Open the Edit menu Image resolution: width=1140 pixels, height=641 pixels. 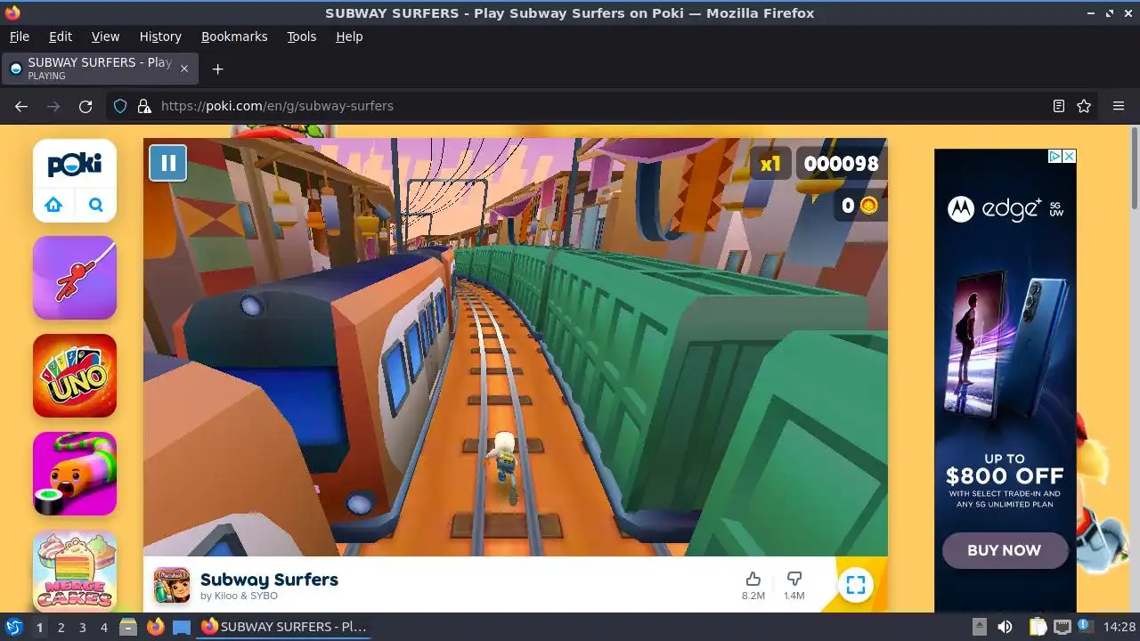[x=61, y=37]
